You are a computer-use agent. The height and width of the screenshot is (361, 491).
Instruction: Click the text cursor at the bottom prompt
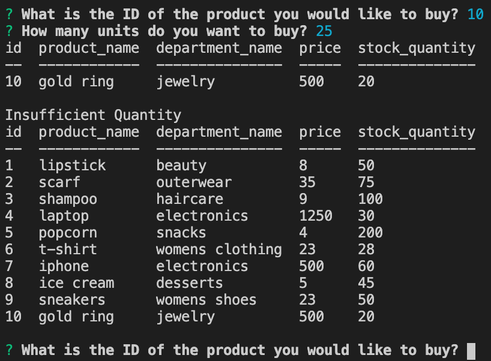click(471, 350)
